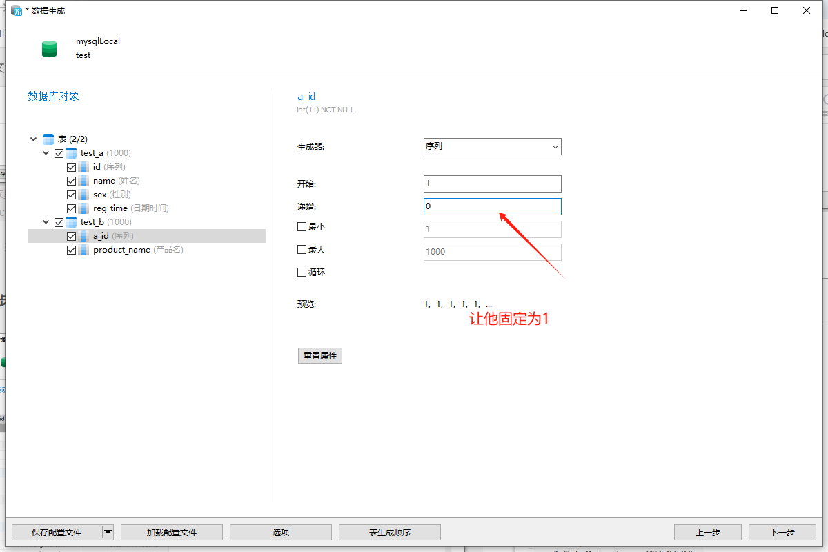Open the 生成器 dropdown showing 序列
Screen dimensions: 828x552
tap(492, 146)
